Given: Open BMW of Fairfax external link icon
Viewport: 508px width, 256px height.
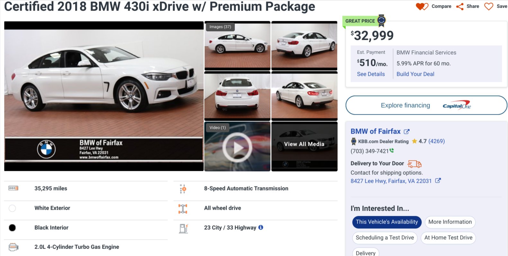Looking at the screenshot, I should (x=407, y=131).
